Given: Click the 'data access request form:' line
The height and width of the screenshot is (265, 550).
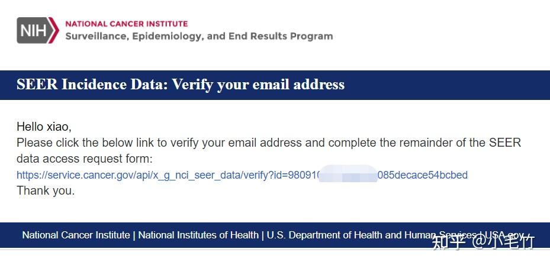Looking at the screenshot, I should (x=85, y=159).
